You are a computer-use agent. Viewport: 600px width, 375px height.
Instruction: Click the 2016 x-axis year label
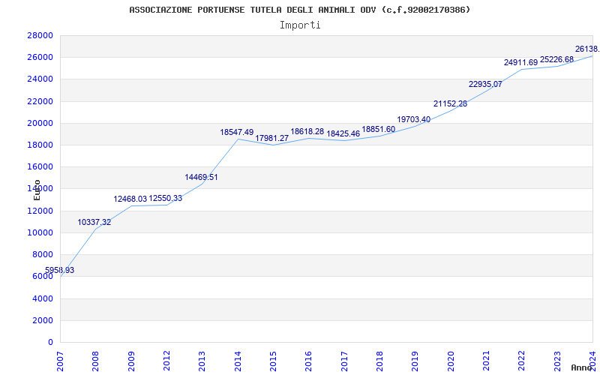pos(309,361)
